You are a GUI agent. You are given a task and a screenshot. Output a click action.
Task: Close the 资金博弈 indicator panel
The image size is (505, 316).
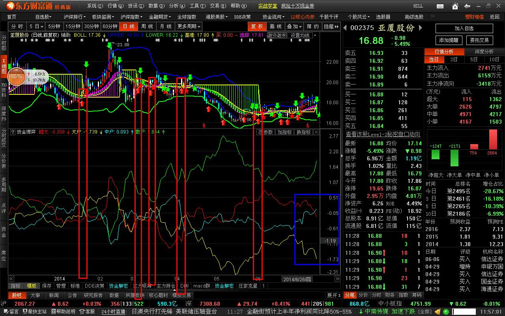316,132
